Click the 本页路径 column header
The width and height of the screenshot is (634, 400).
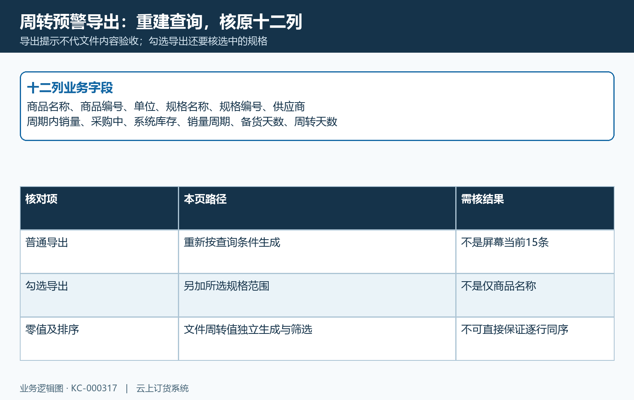317,208
